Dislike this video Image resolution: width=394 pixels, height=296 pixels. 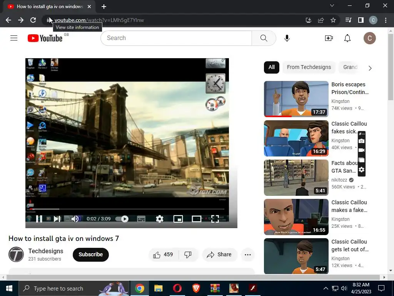pos(188,255)
